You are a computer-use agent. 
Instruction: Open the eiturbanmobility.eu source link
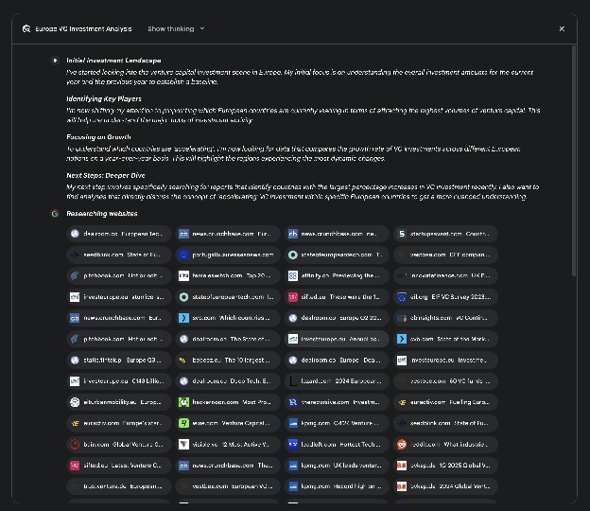click(x=118, y=402)
